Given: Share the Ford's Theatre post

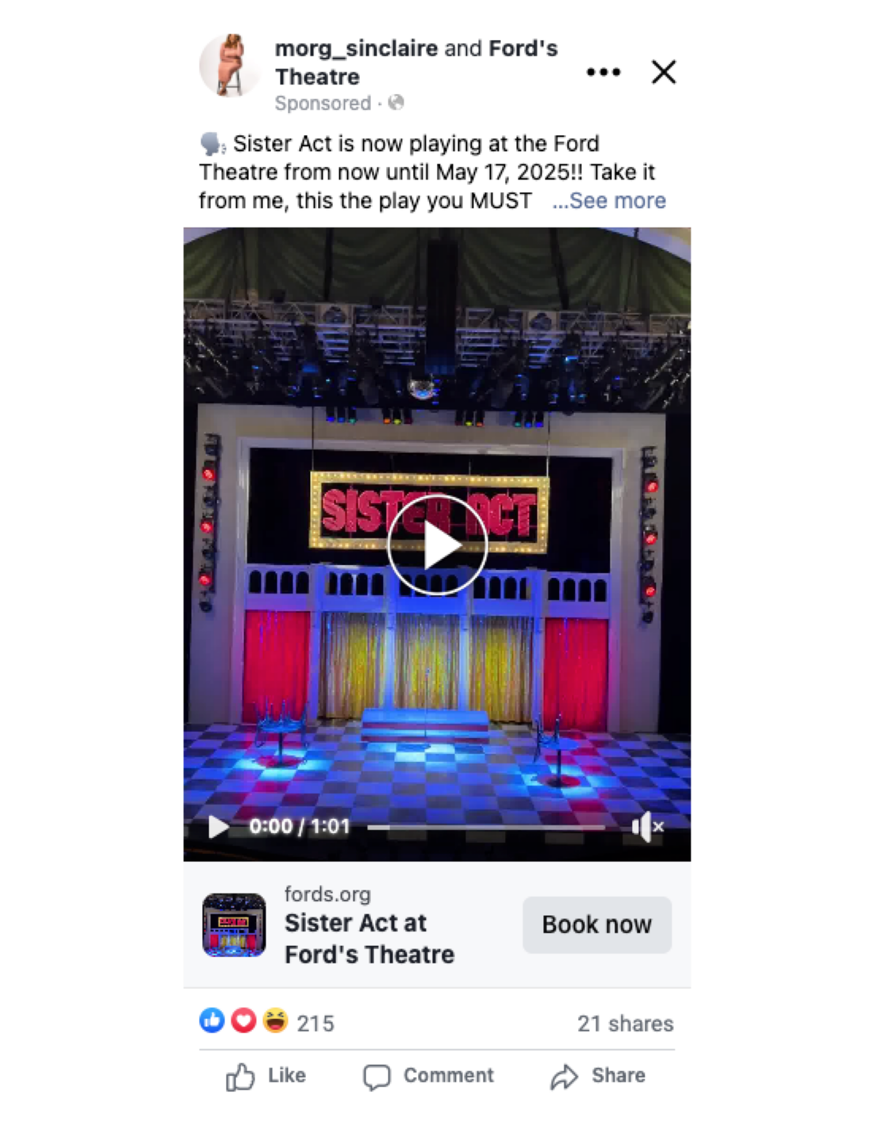Looking at the screenshot, I should click(x=598, y=1076).
